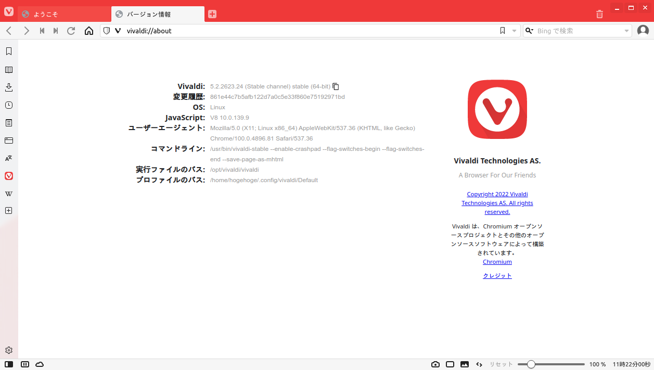Reset zoom with リセット button

point(501,364)
